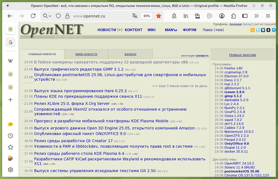Viewport: 278px width, 179px height.
Task: Open a new tab with plus icon
Action: pos(10,100)
